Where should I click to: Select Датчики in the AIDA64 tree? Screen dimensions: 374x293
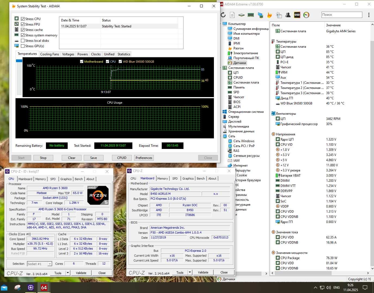point(239,63)
